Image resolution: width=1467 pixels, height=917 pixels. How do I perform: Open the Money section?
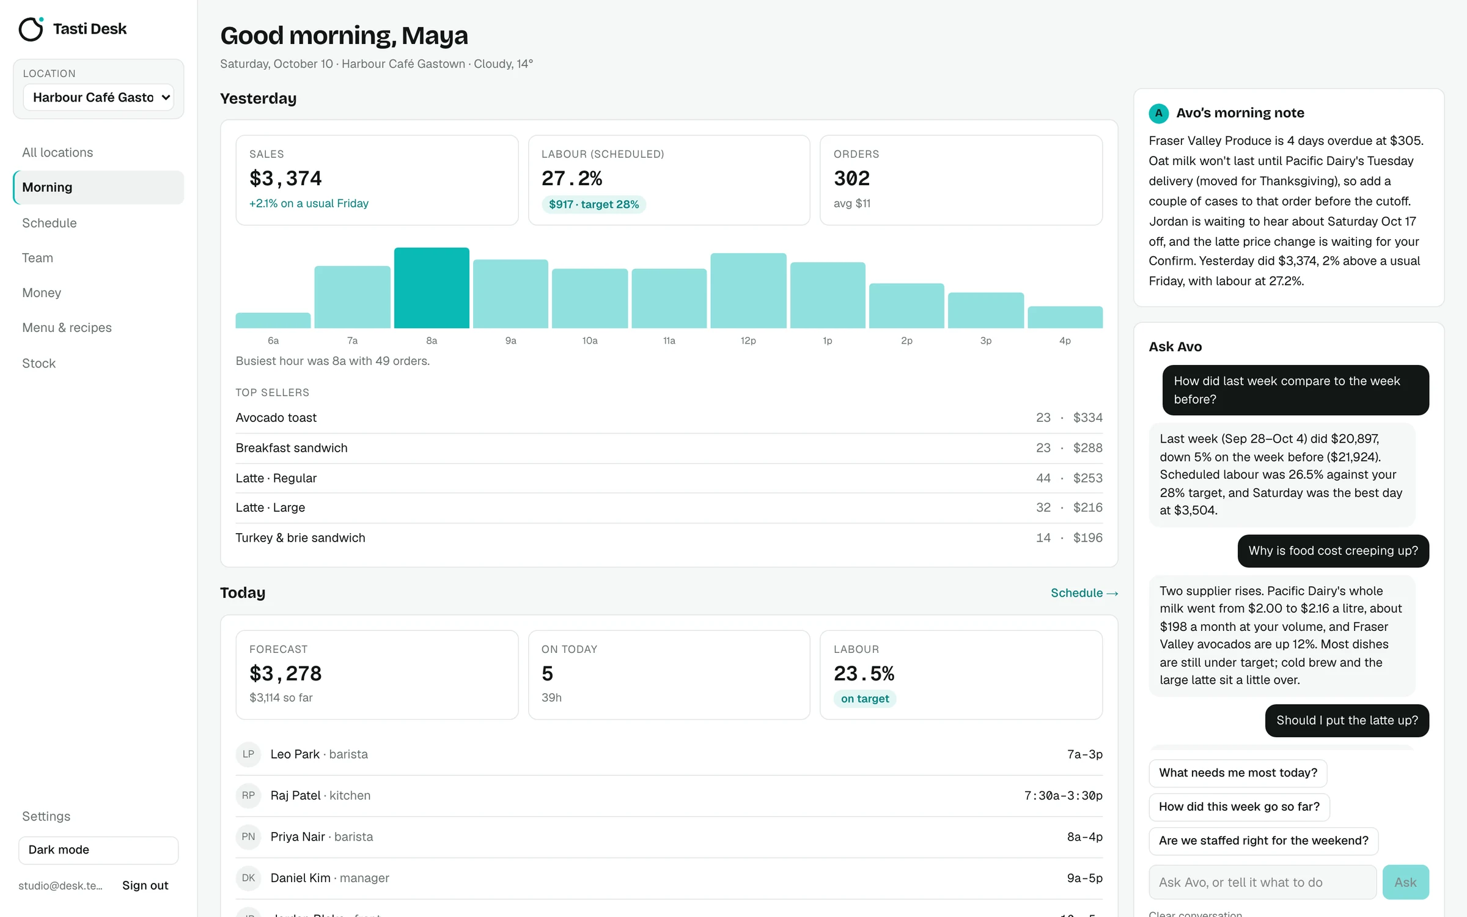click(x=98, y=292)
